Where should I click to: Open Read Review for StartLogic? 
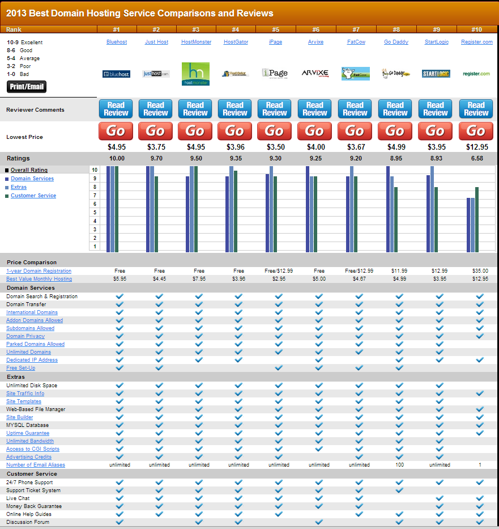point(436,109)
